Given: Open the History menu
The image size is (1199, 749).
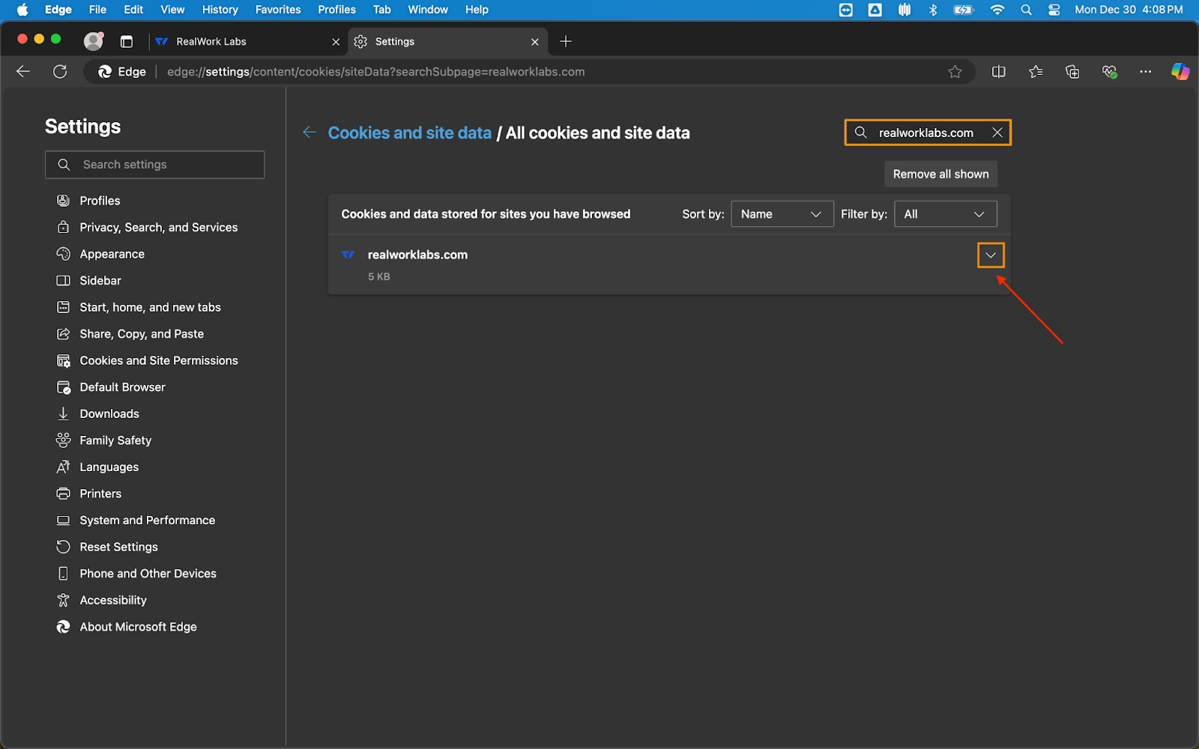Looking at the screenshot, I should tap(220, 10).
